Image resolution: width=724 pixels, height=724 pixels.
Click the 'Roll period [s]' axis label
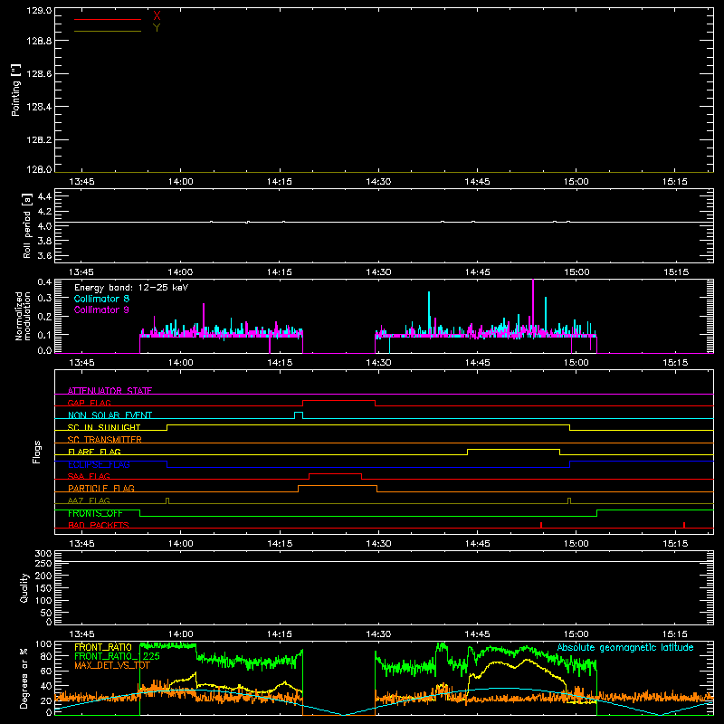tap(27, 225)
